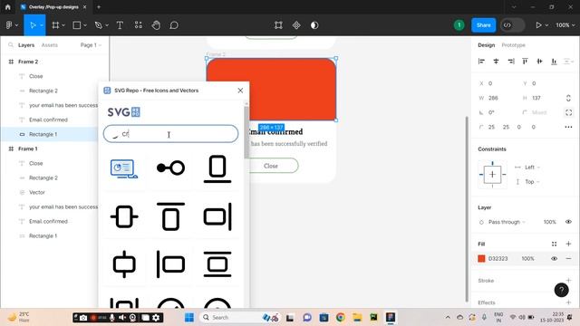Screen dimensions: 580x326
Task: Open Chrome from the taskbar
Action: pyautogui.click(x=341, y=317)
